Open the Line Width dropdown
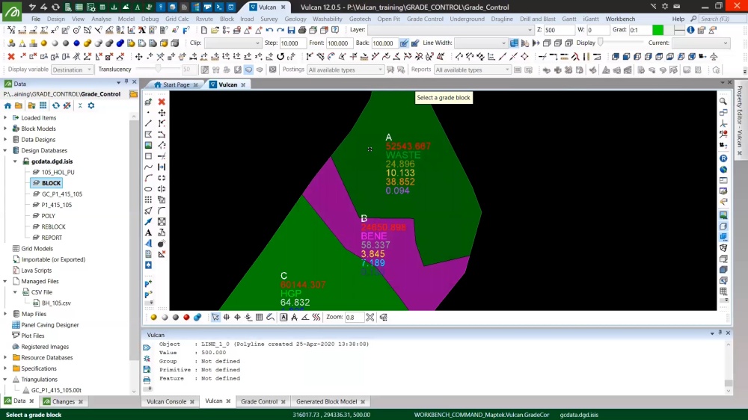Screen dimensions: 748x420 (x=481, y=43)
